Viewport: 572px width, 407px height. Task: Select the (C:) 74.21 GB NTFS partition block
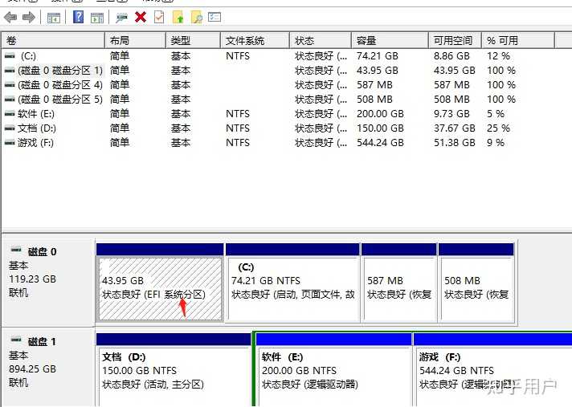click(292, 283)
